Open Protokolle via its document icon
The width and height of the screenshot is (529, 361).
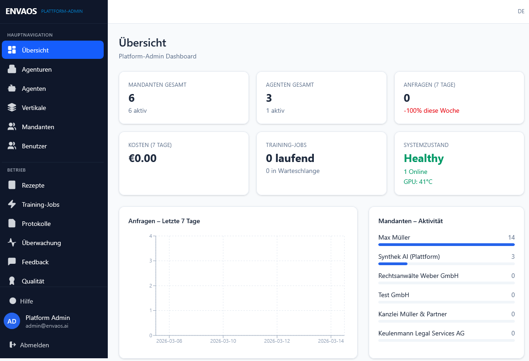click(12, 224)
